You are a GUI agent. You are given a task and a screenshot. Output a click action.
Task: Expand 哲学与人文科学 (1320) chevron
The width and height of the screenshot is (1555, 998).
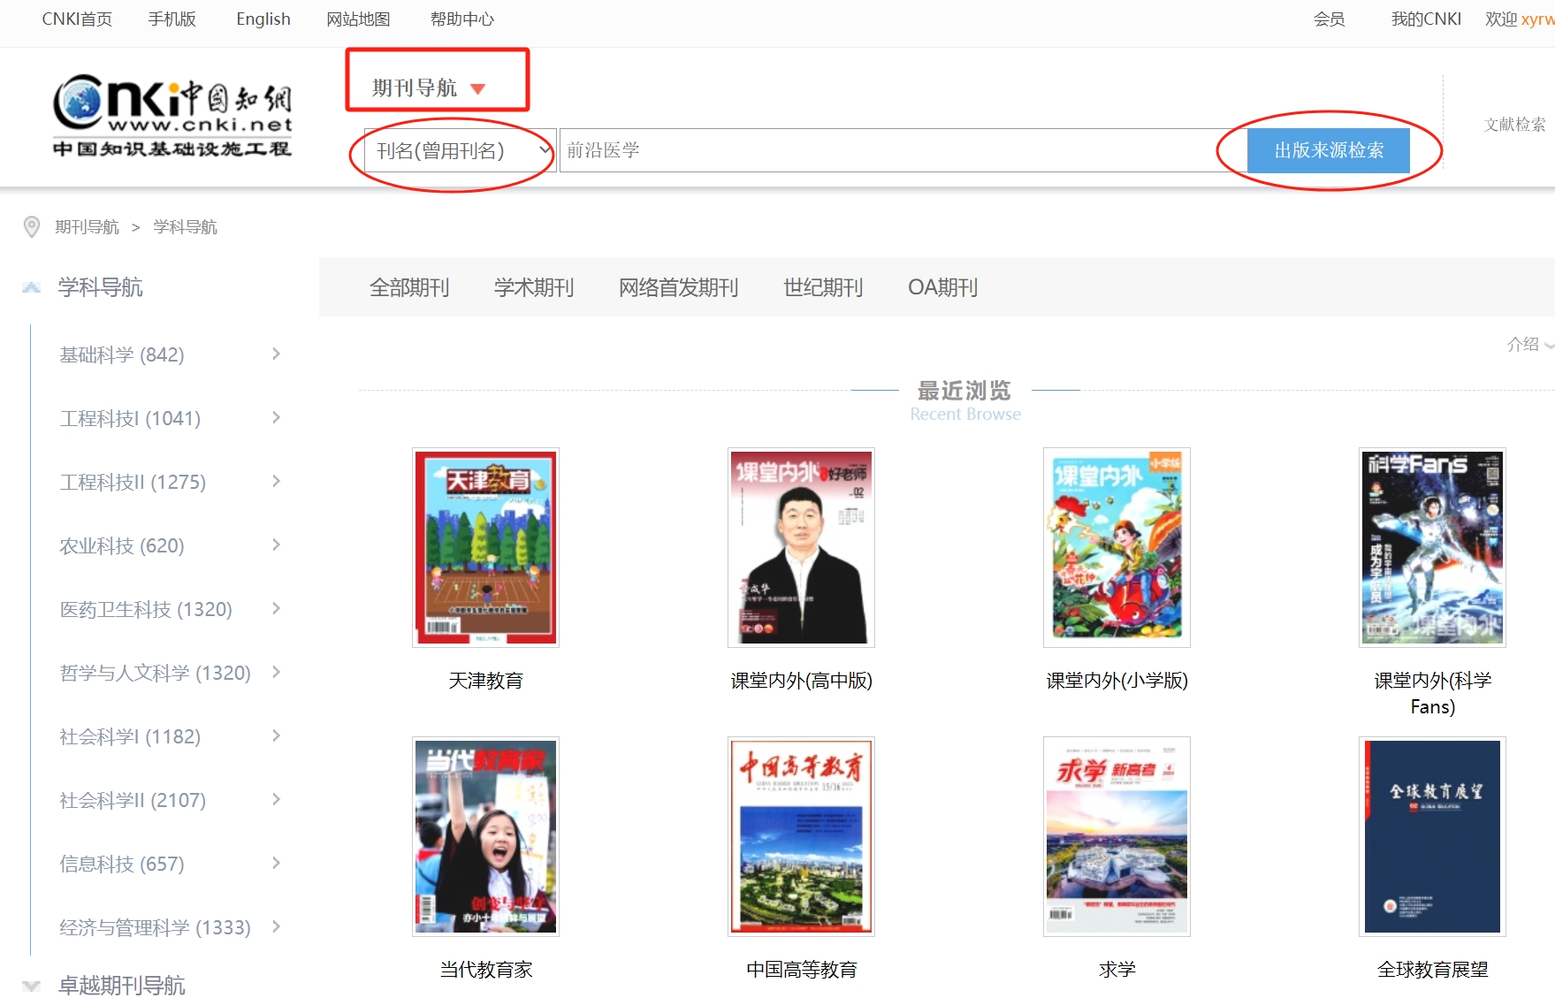click(276, 672)
